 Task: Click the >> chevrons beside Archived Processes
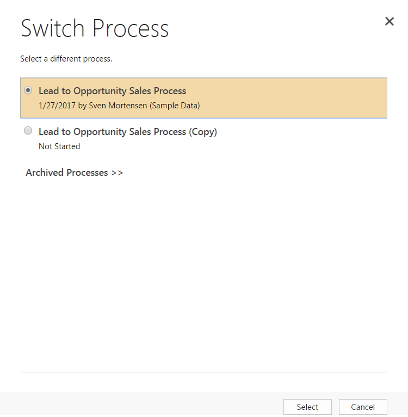point(117,173)
